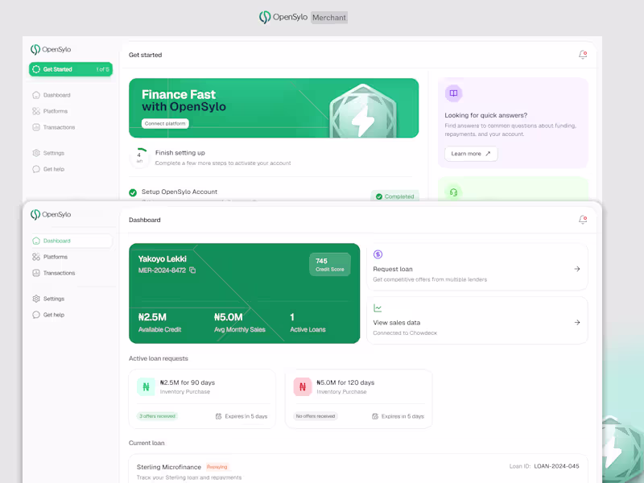Click the green headset support icon

(453, 192)
